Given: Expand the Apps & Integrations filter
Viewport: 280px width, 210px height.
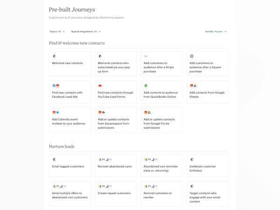Looking at the screenshot, I should click(x=86, y=32).
